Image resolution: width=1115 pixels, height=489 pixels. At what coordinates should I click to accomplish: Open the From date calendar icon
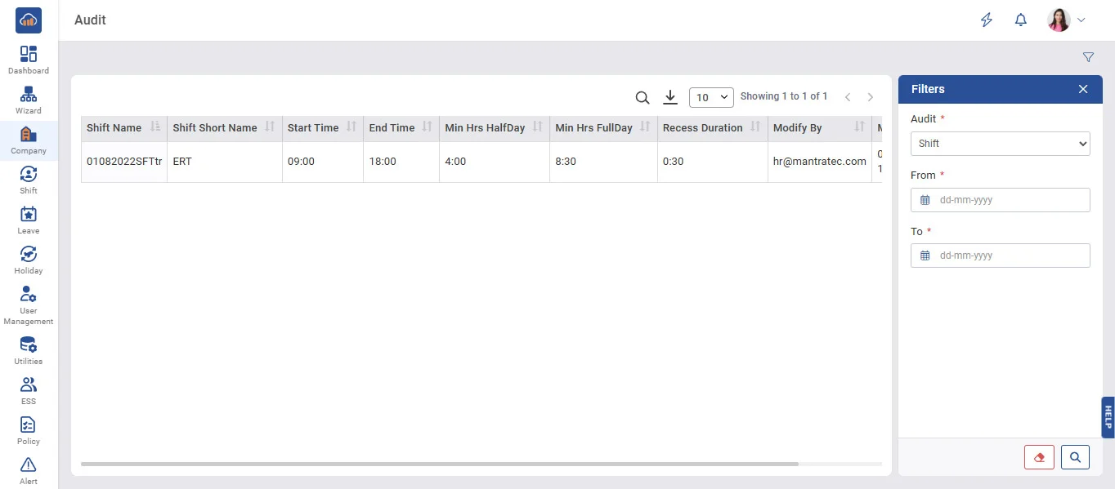(x=925, y=200)
